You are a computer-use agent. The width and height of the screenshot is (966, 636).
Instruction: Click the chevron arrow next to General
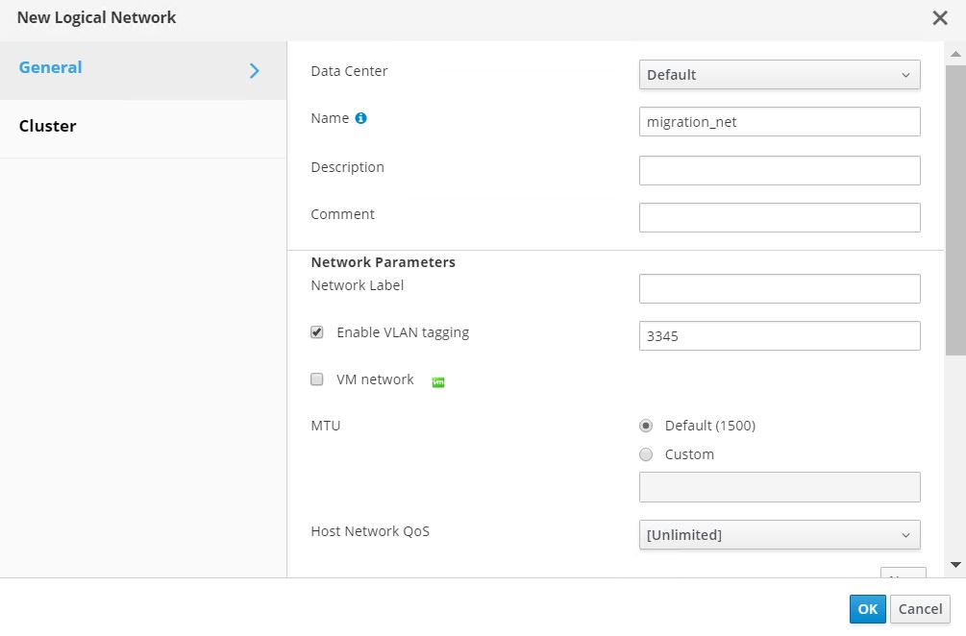tap(255, 70)
